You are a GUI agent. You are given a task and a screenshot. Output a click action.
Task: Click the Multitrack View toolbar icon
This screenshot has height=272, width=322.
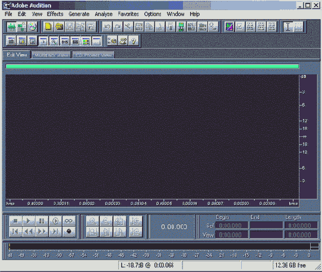click(22, 27)
